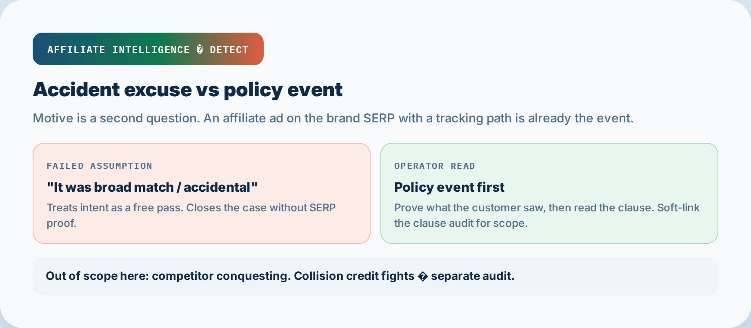Click the hexagon glyph icon in the badge
The height and width of the screenshot is (328, 751).
click(200, 49)
